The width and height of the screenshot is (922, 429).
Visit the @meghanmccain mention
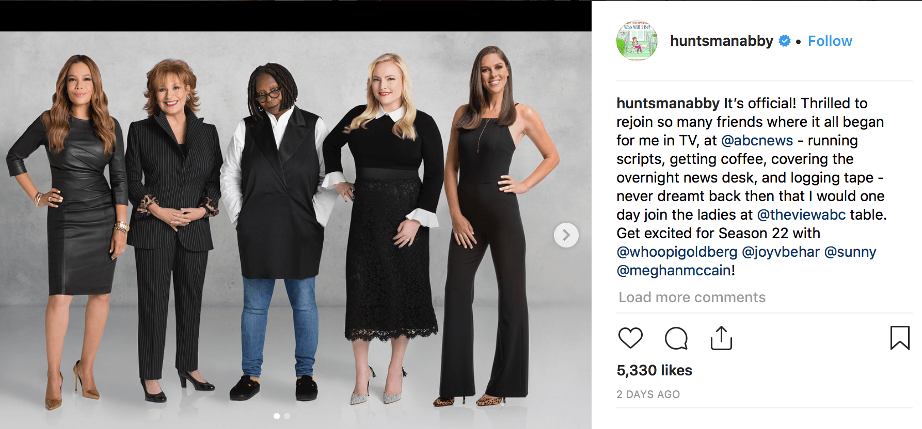click(x=674, y=271)
